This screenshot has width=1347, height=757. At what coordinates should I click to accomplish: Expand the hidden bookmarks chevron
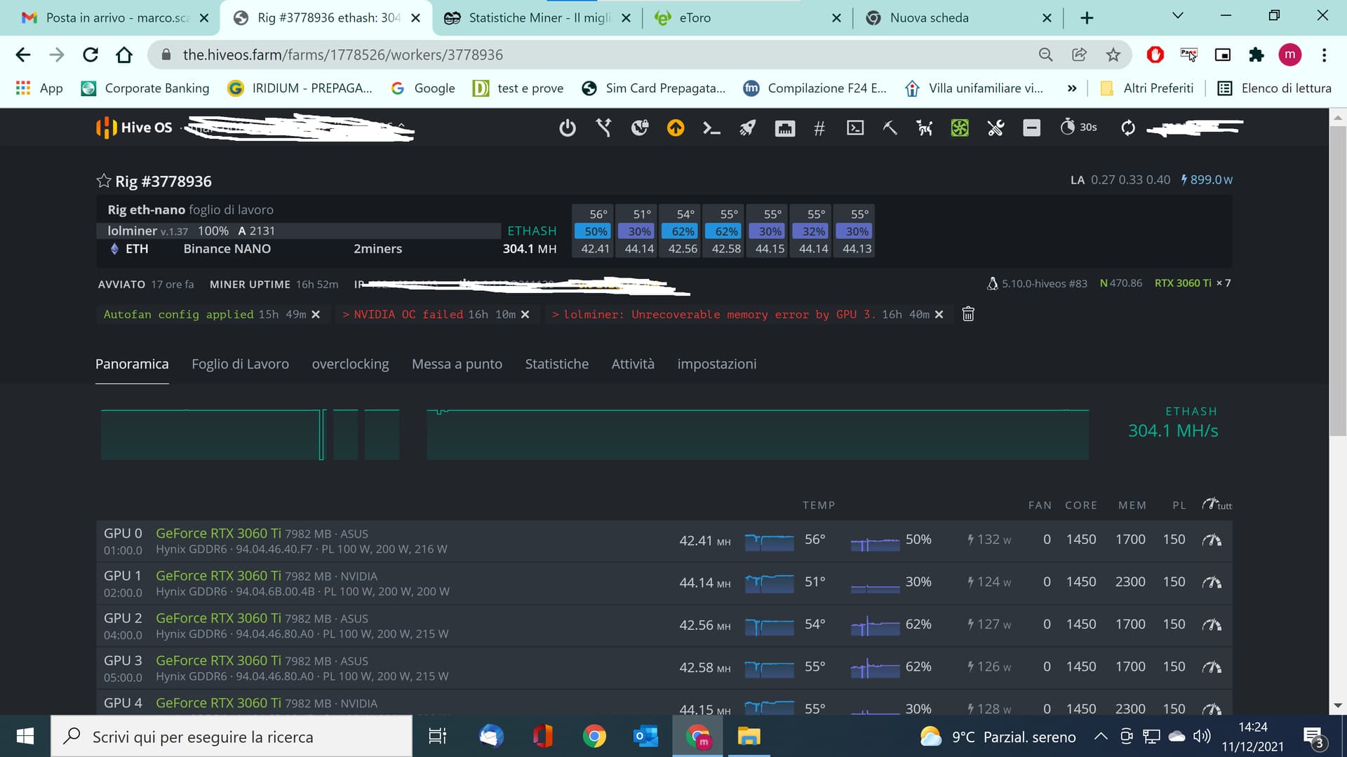pyautogui.click(x=1071, y=88)
